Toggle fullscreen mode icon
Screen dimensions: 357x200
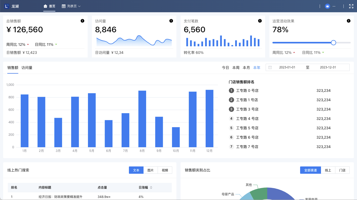pyautogui.click(x=351, y=6)
